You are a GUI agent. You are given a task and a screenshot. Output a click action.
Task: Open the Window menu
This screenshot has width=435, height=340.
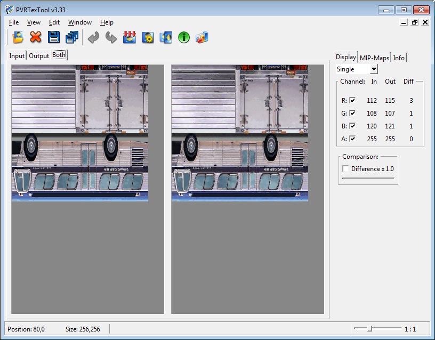pyautogui.click(x=80, y=22)
